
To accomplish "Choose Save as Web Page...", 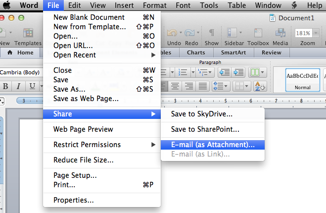I will (x=102, y=99).
